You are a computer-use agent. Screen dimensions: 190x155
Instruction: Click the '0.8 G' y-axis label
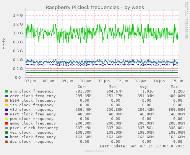click(x=18, y=42)
